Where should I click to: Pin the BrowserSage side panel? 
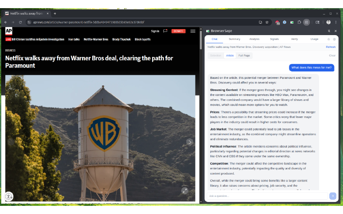pos(329,31)
